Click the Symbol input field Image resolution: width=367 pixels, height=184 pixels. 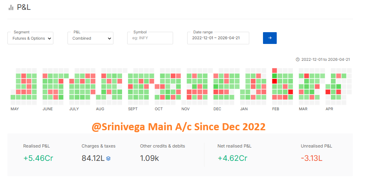(150, 38)
